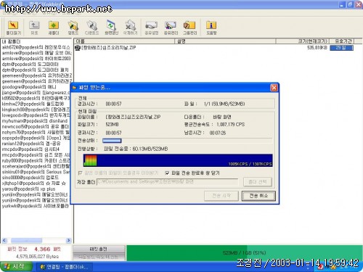Open 그룹관리 group management icon
363x272 pixels.
[189, 28]
